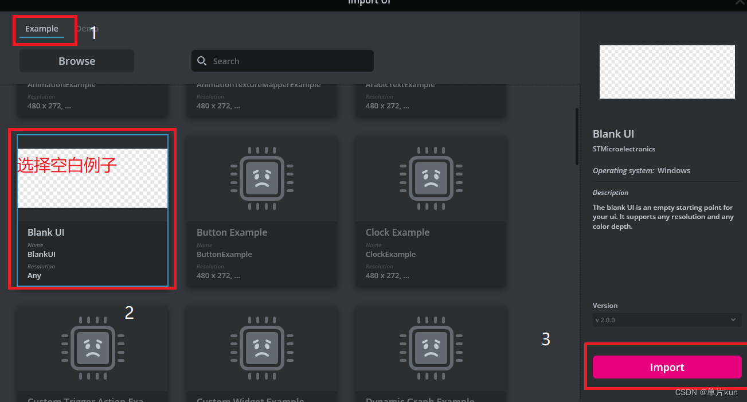Image resolution: width=747 pixels, height=402 pixels.
Task: Click the Import button
Action: point(667,367)
